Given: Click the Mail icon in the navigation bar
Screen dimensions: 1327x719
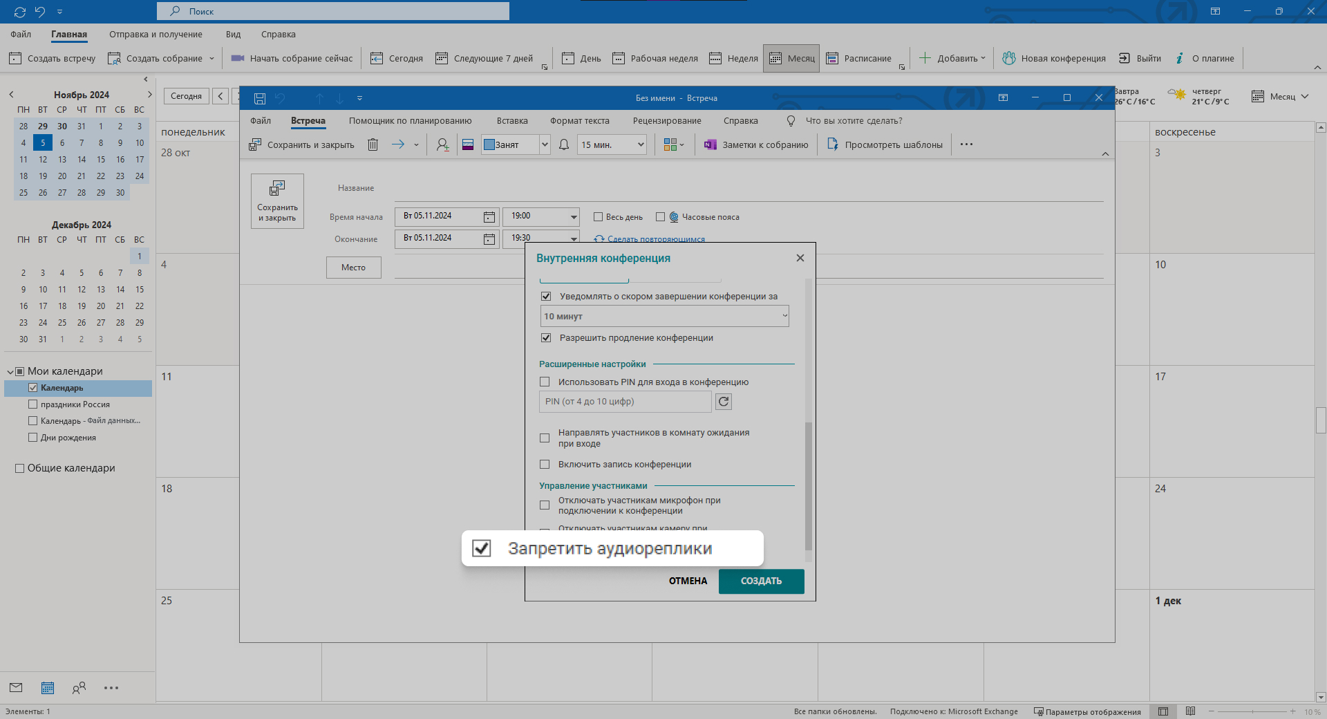Looking at the screenshot, I should (x=16, y=687).
